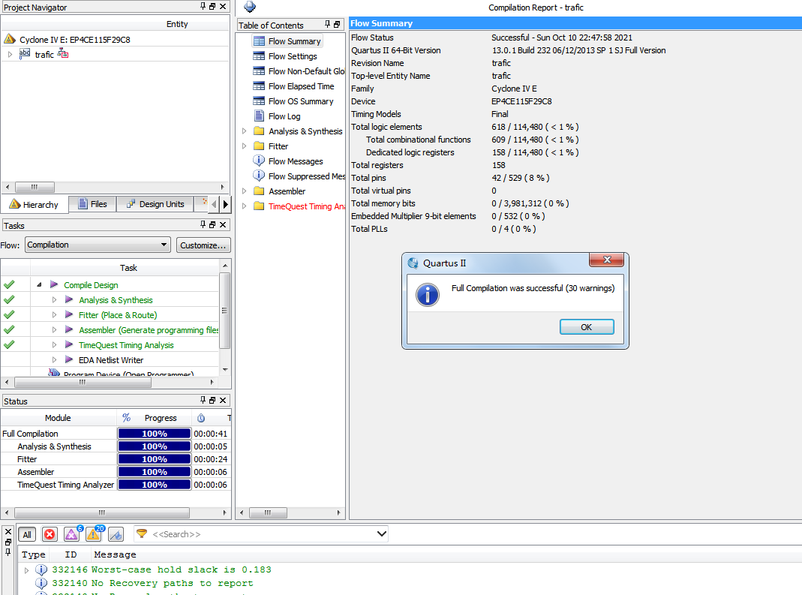Toggle the warning messages filter

[x=94, y=535]
